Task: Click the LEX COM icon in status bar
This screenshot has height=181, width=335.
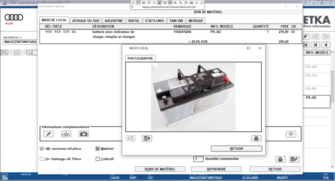Action: click(x=5, y=176)
